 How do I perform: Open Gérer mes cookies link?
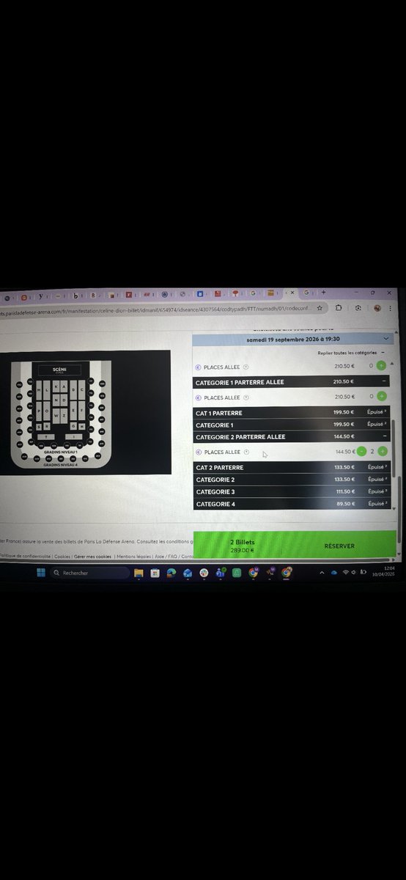[92, 557]
